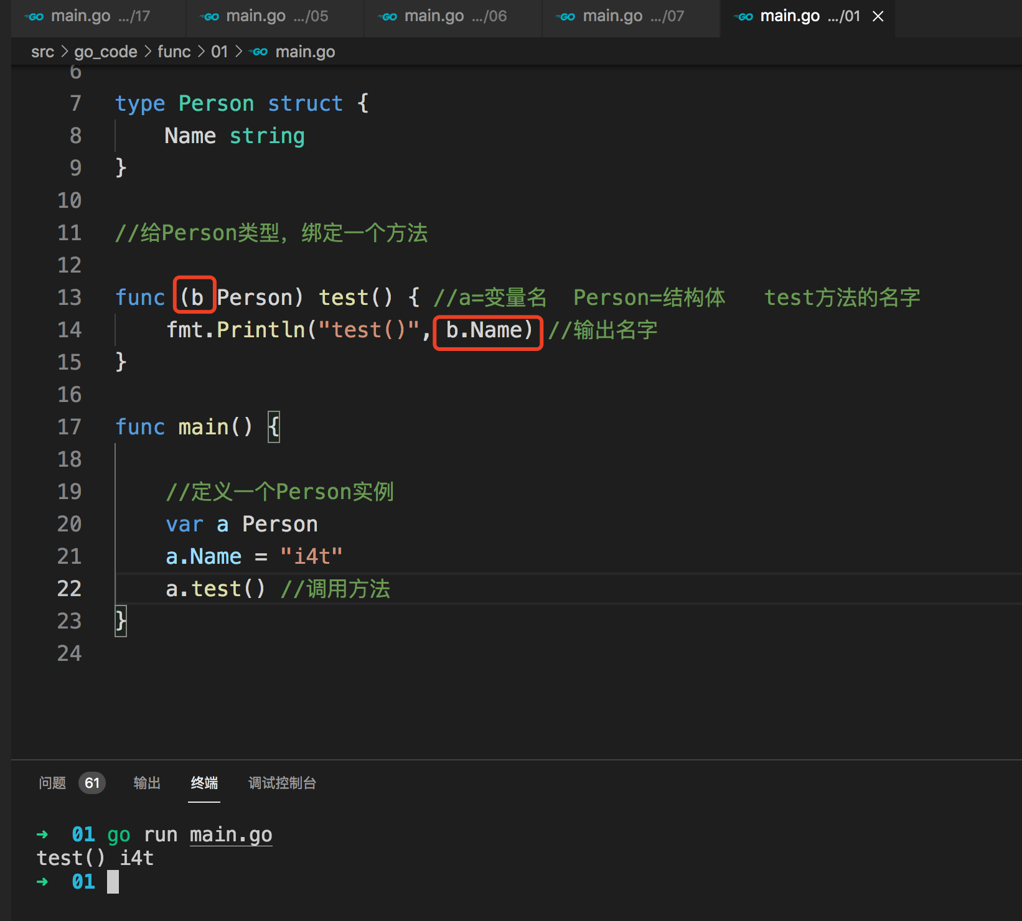Open the 调试控制台 debug console tab

pyautogui.click(x=282, y=783)
